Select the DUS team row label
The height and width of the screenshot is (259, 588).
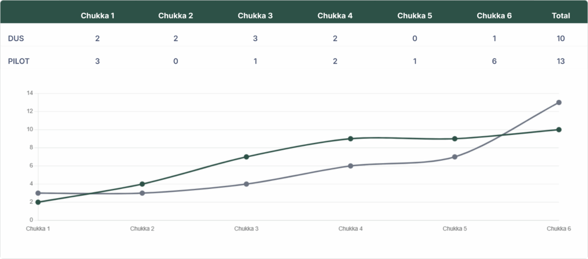[x=16, y=38]
